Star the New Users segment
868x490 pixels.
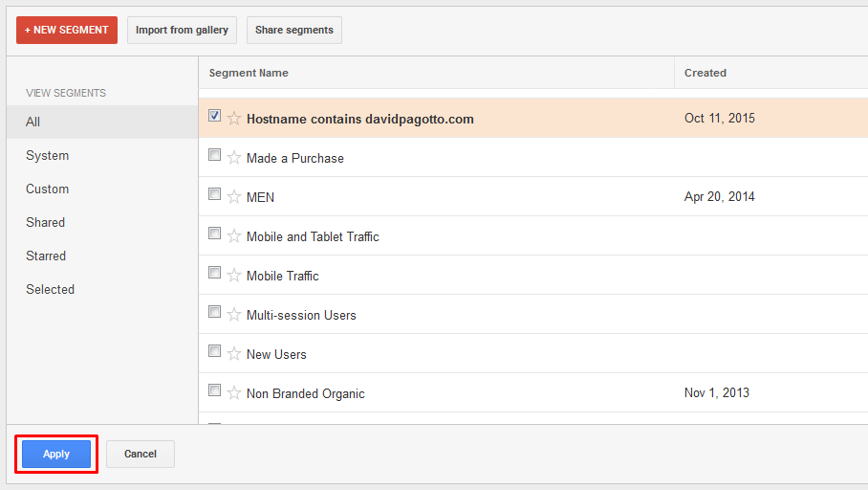coord(234,354)
